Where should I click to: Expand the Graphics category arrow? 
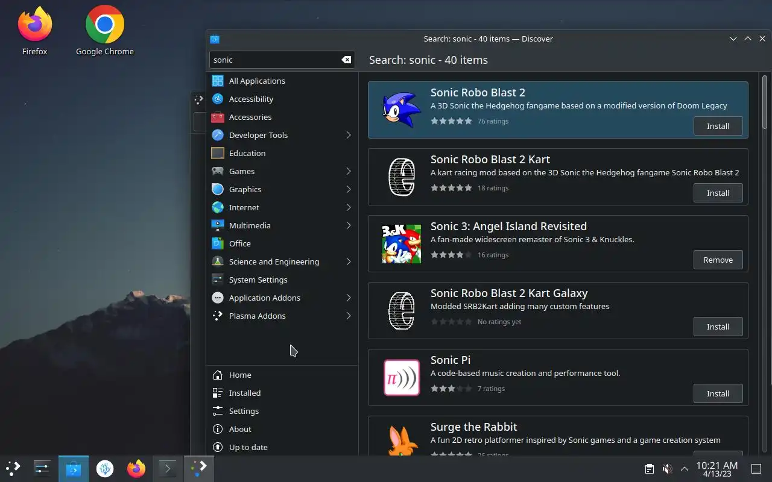pyautogui.click(x=349, y=189)
